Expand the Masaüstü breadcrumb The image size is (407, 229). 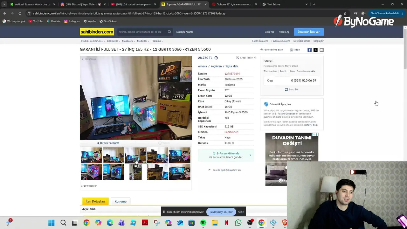click(128, 41)
